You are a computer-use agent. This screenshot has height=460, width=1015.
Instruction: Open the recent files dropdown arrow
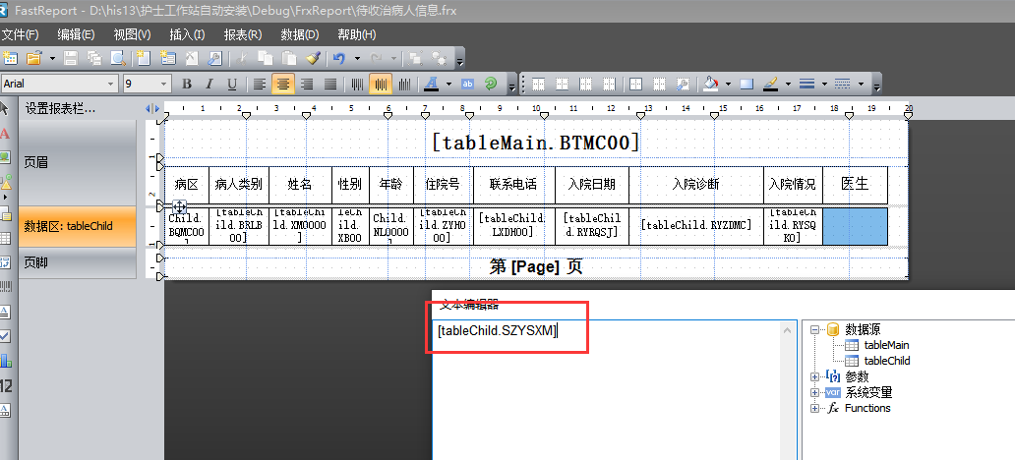[52, 58]
